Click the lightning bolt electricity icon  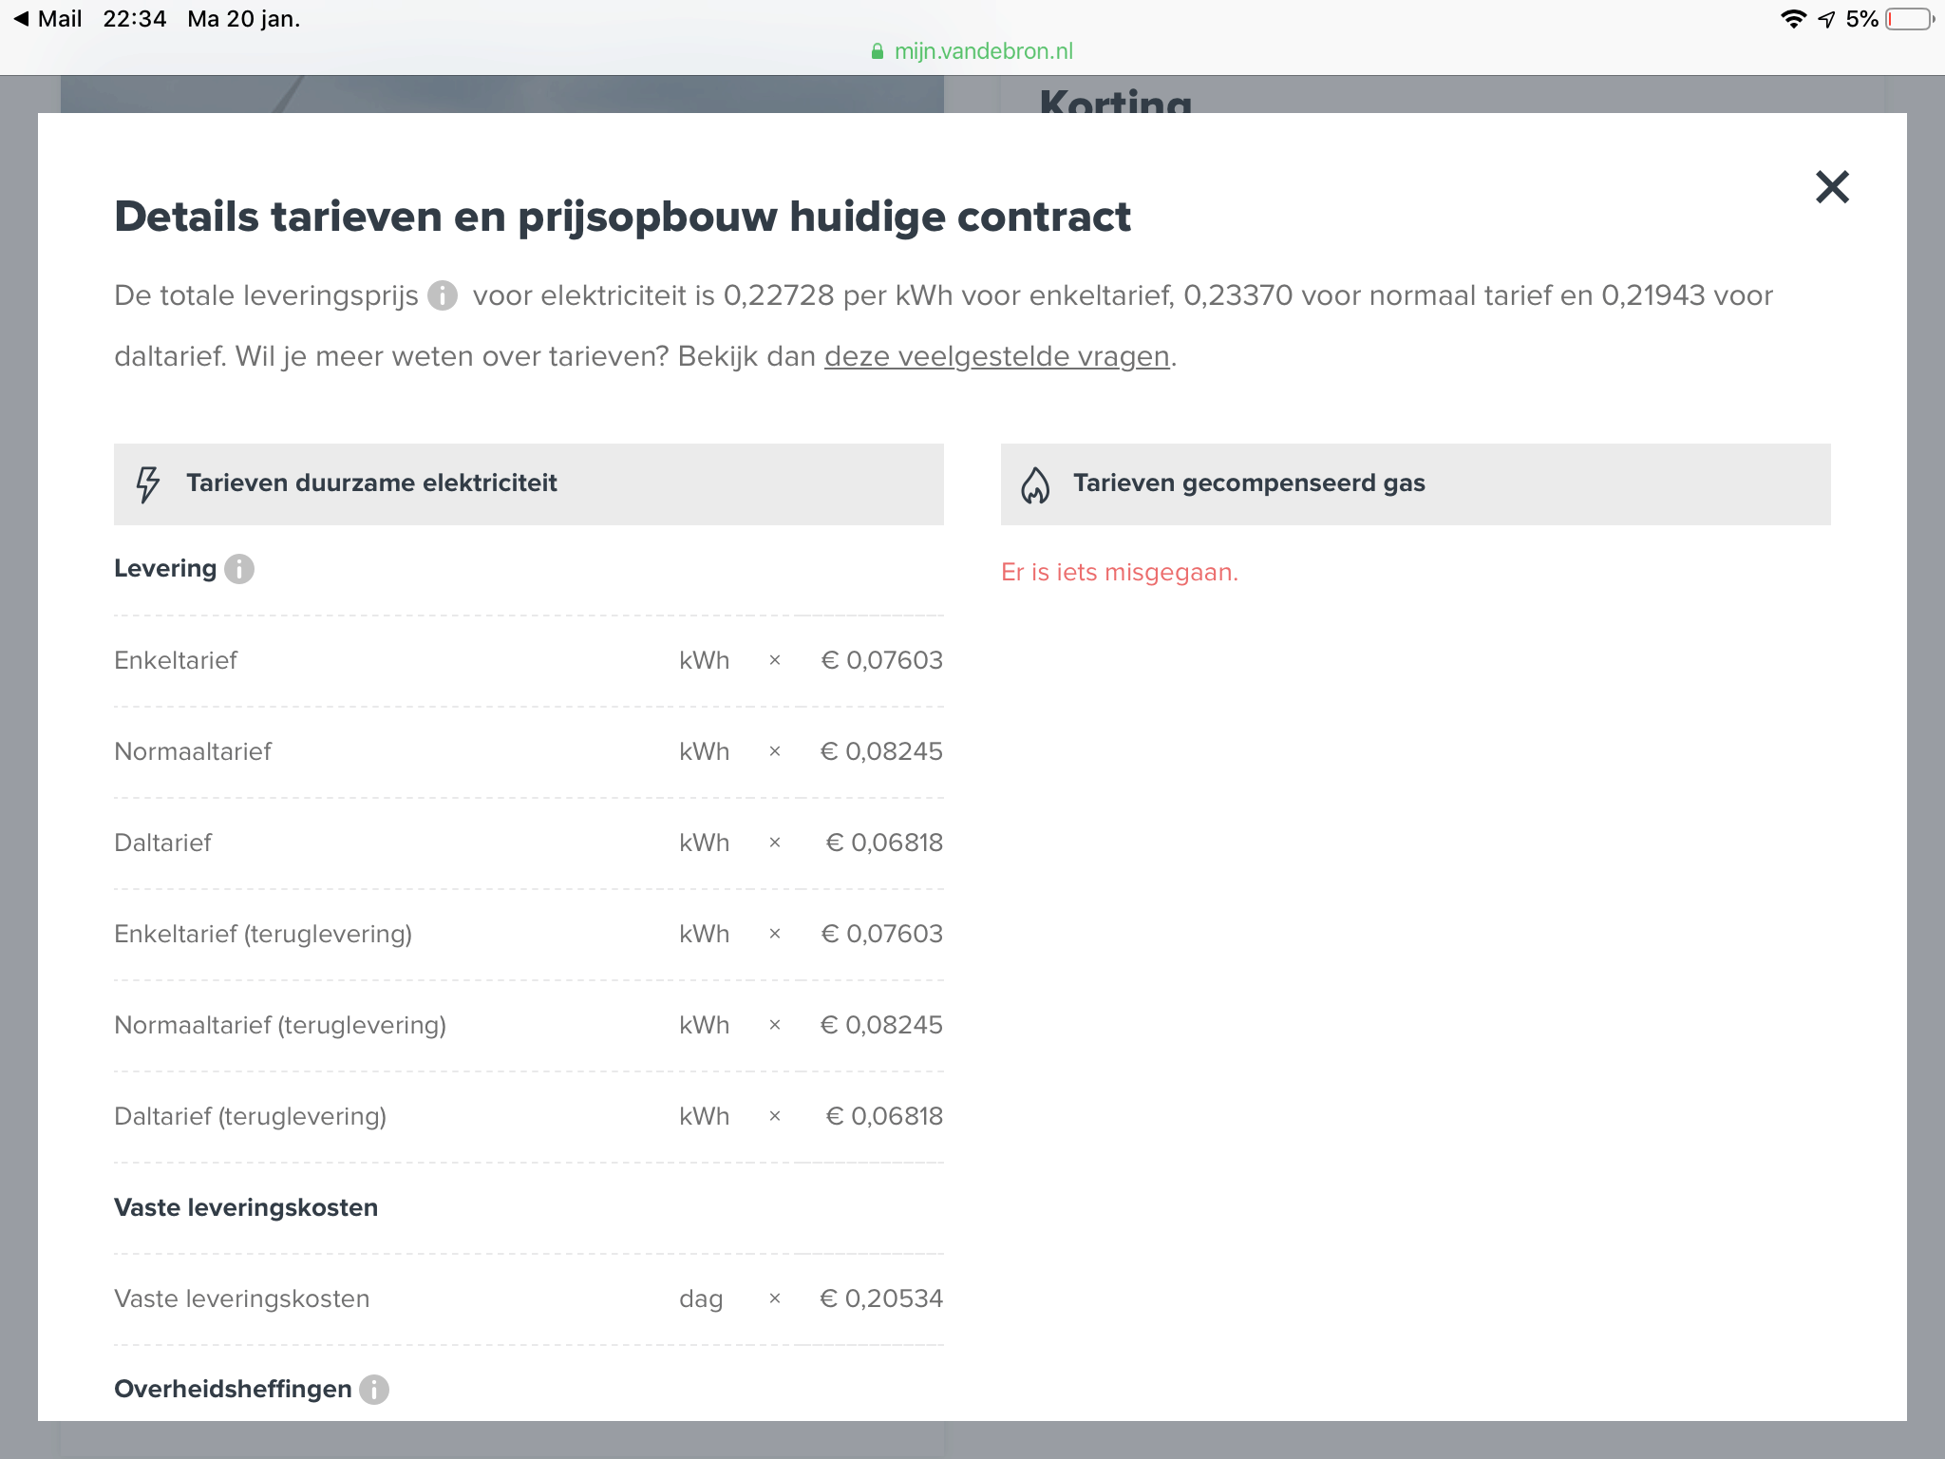coord(147,483)
